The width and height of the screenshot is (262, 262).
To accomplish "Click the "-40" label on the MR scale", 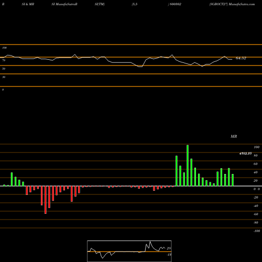I will coord(256,206).
